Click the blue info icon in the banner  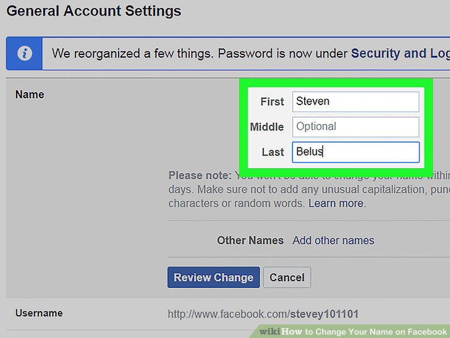click(x=25, y=53)
